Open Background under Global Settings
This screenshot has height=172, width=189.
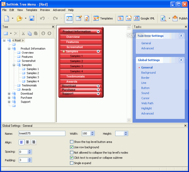point(148,73)
